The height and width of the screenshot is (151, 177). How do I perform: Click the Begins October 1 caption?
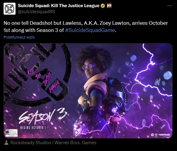click(33, 128)
